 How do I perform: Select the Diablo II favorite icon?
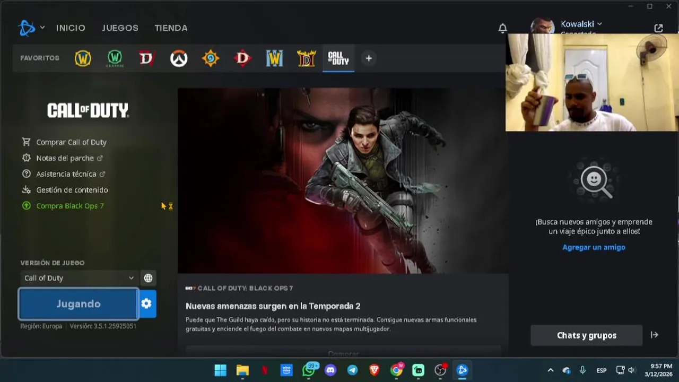pos(306,58)
